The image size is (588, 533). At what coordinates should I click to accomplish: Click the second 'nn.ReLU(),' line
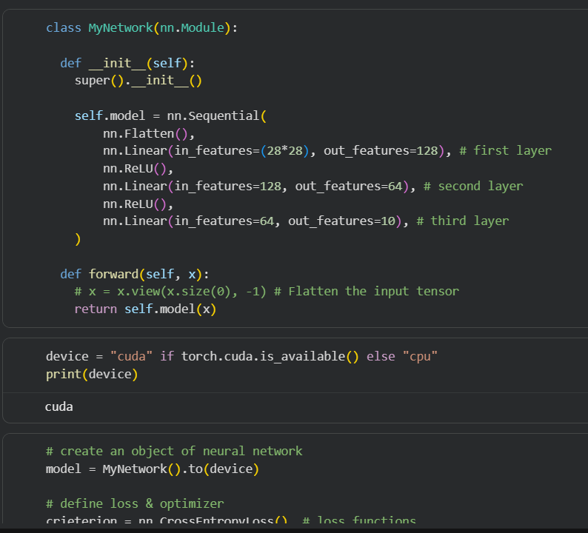138,204
